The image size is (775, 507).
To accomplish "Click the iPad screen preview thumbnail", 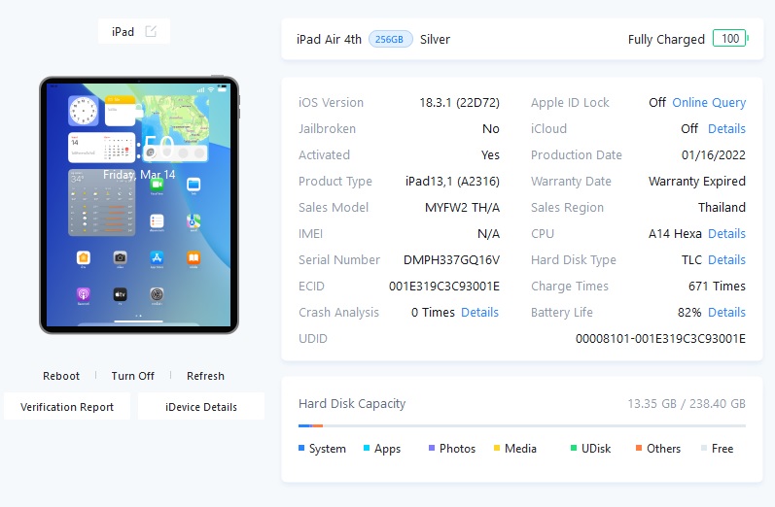I will [x=139, y=205].
